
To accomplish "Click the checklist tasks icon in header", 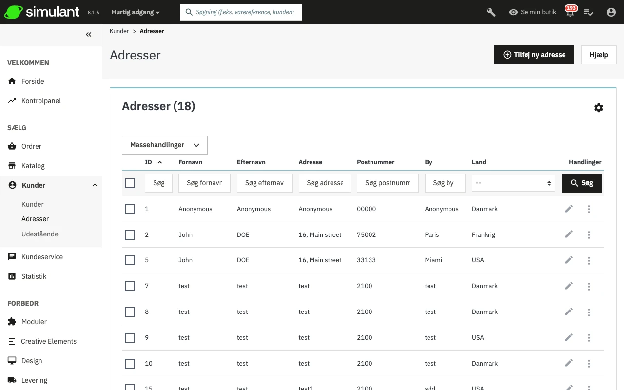I will 588,12.
